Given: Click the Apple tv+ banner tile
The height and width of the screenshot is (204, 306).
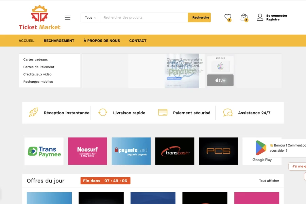Looking at the screenshot, I should point(220,80).
